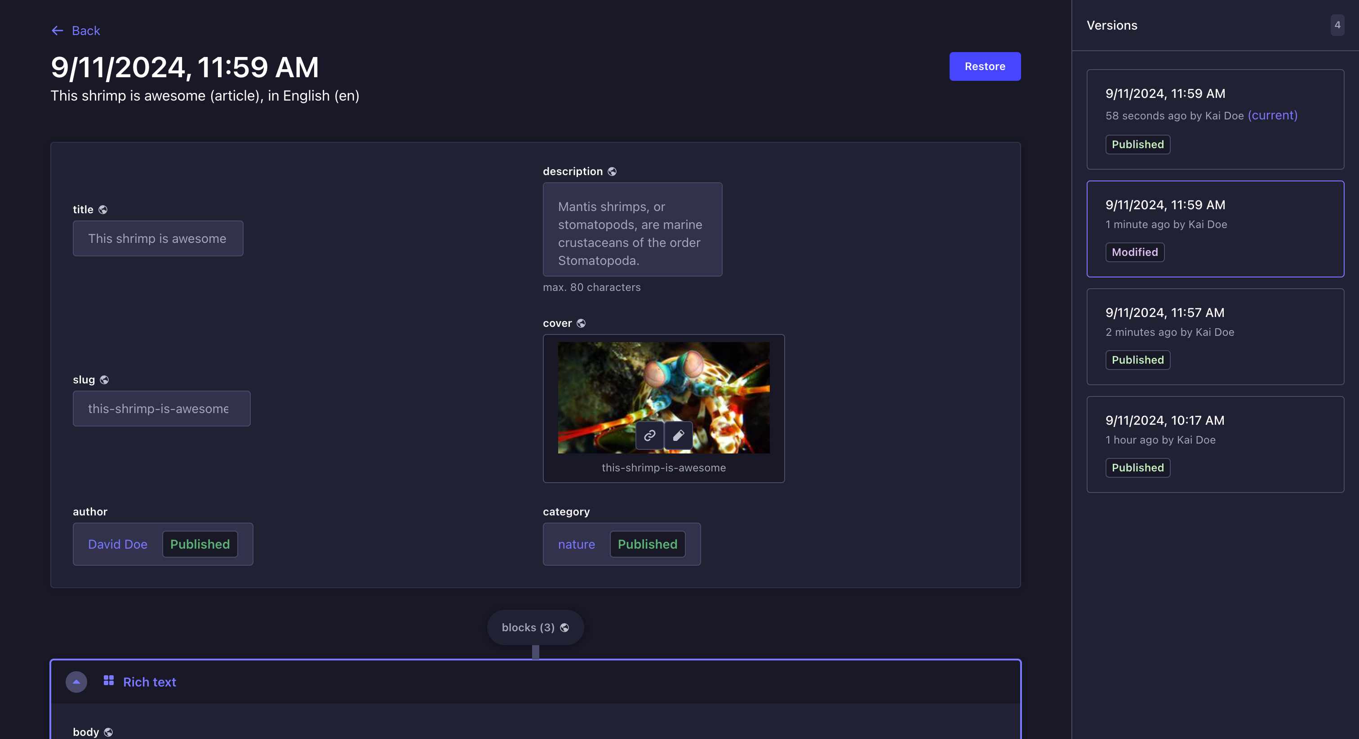Viewport: 1359px width, 739px height.
Task: Select the pencil edit icon on the cover image
Action: click(679, 436)
